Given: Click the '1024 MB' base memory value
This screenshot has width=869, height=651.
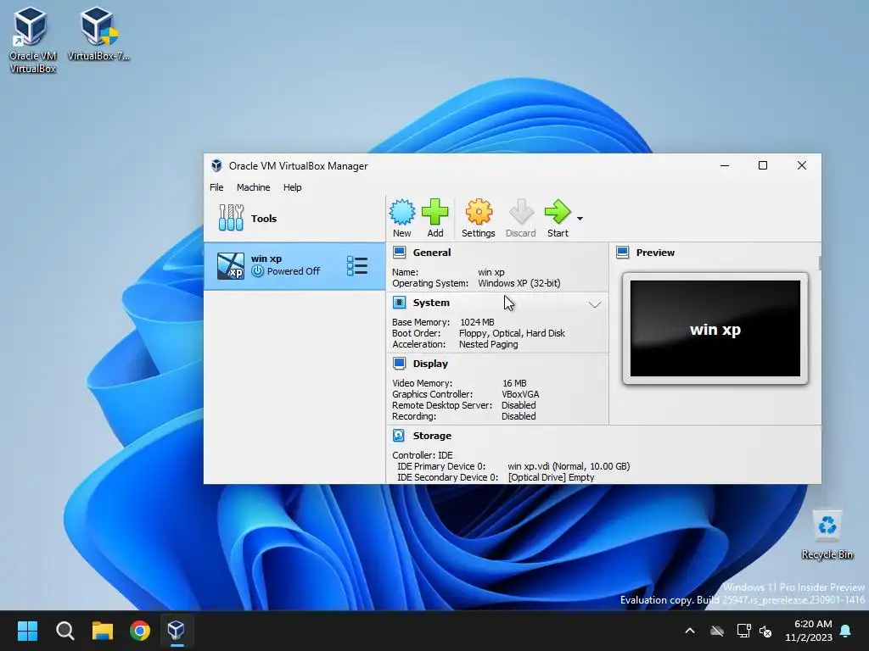Looking at the screenshot, I should [477, 322].
